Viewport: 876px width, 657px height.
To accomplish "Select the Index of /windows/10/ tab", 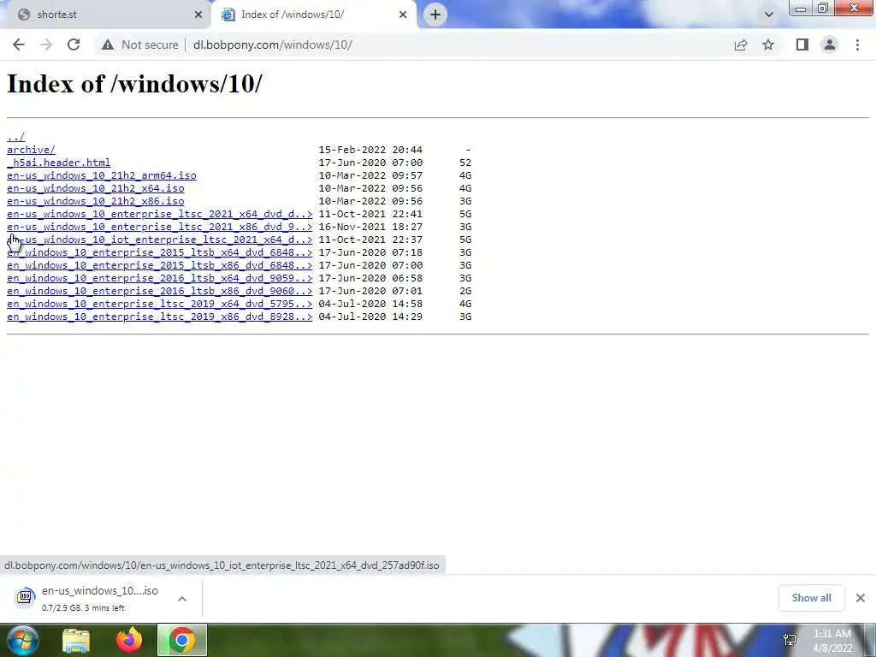I will pyautogui.click(x=313, y=15).
